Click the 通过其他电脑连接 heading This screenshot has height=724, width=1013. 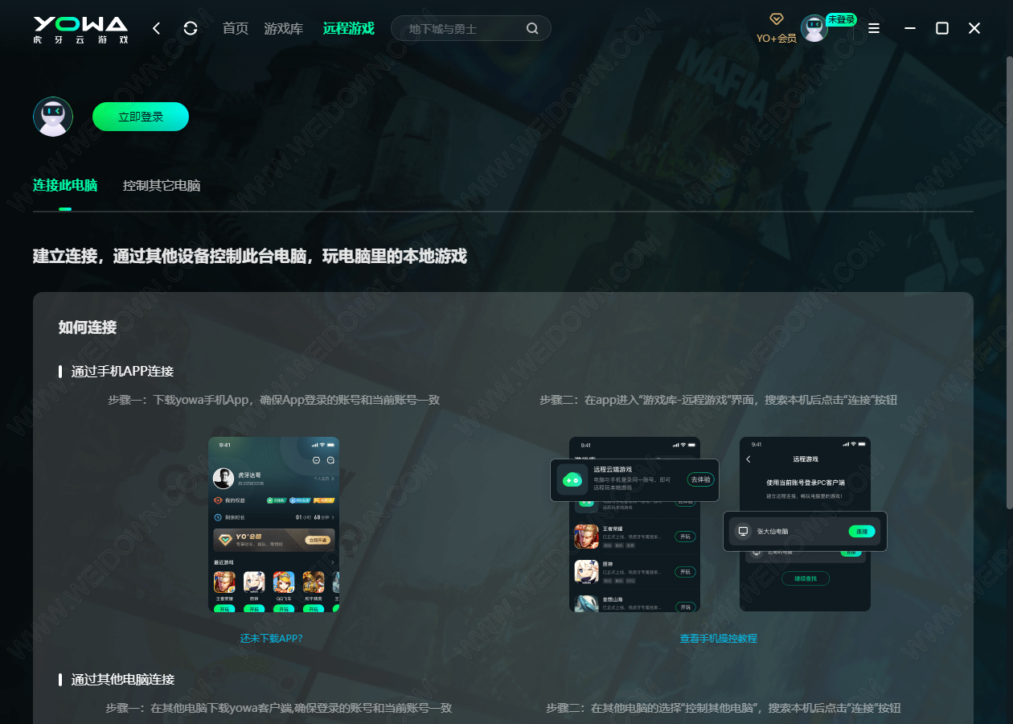(x=122, y=679)
